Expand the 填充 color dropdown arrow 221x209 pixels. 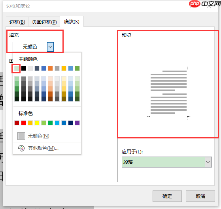pos(50,47)
